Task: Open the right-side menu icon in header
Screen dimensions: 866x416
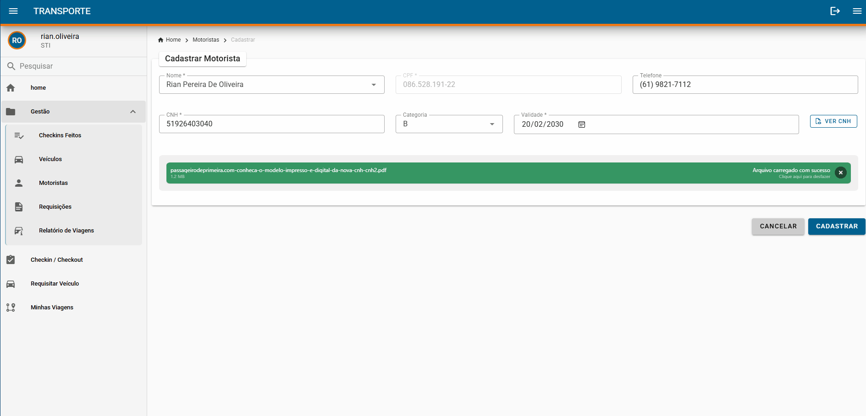Action: (x=857, y=11)
